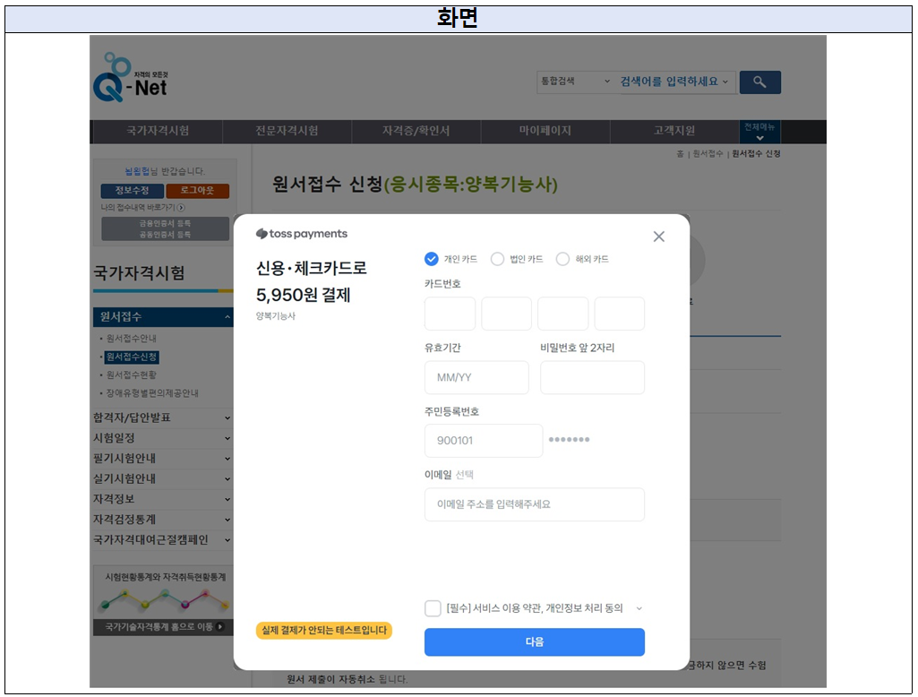
Task: Click the arrow icon on 국가기술자격통계 banner
Action: pos(220,627)
